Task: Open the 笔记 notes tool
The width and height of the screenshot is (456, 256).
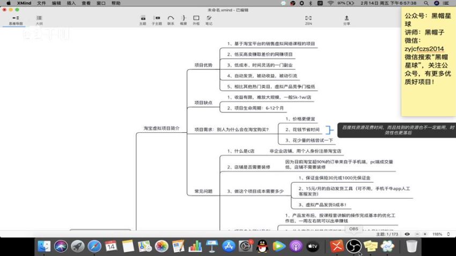Action: coord(209,19)
